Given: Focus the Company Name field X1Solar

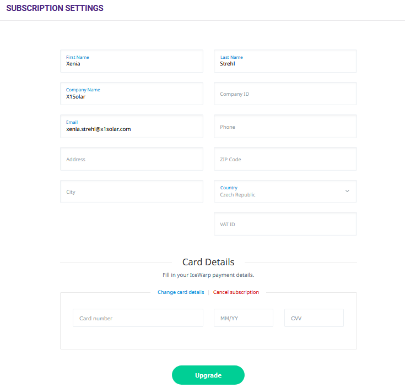Looking at the screenshot, I should click(132, 94).
